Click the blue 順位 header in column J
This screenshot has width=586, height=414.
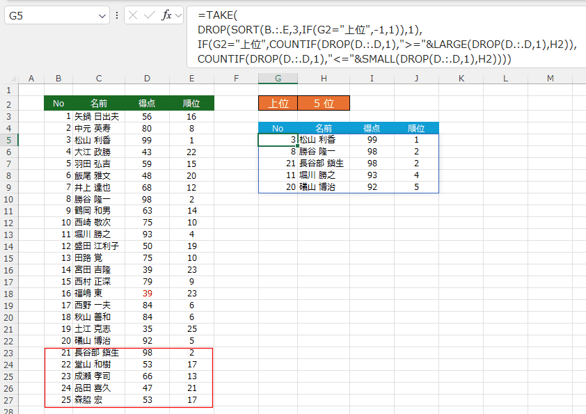pyautogui.click(x=416, y=128)
